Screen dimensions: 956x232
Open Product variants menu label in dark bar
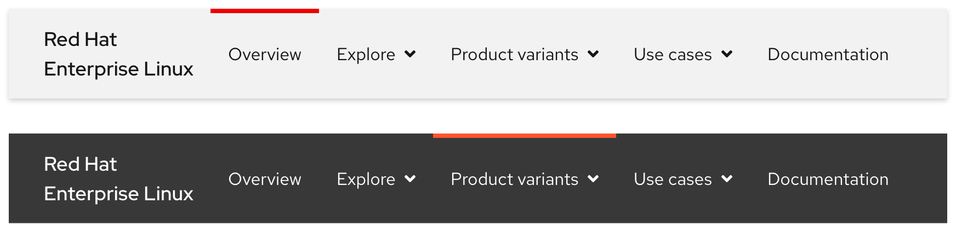[x=514, y=179]
